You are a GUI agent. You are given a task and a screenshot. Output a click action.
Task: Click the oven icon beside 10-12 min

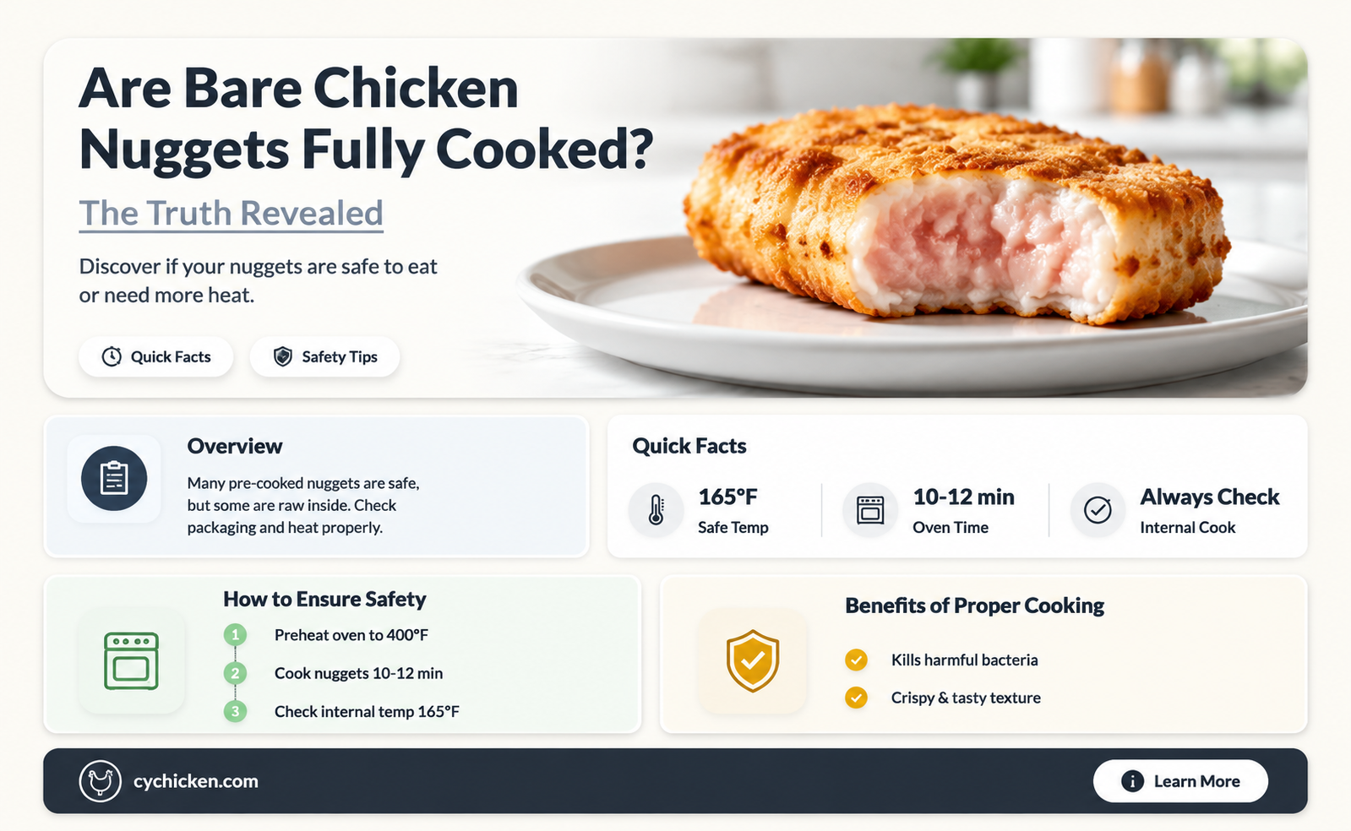pyautogui.click(x=870, y=510)
